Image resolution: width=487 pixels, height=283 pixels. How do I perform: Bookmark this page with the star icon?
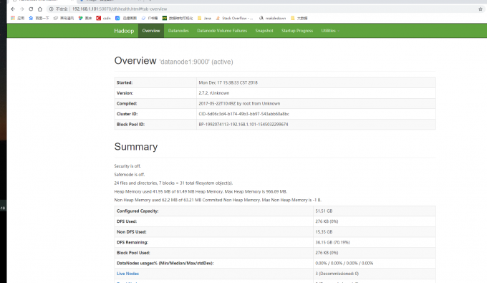coord(481,9)
